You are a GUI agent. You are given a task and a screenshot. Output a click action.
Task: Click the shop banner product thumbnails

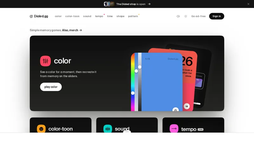click(109, 4)
